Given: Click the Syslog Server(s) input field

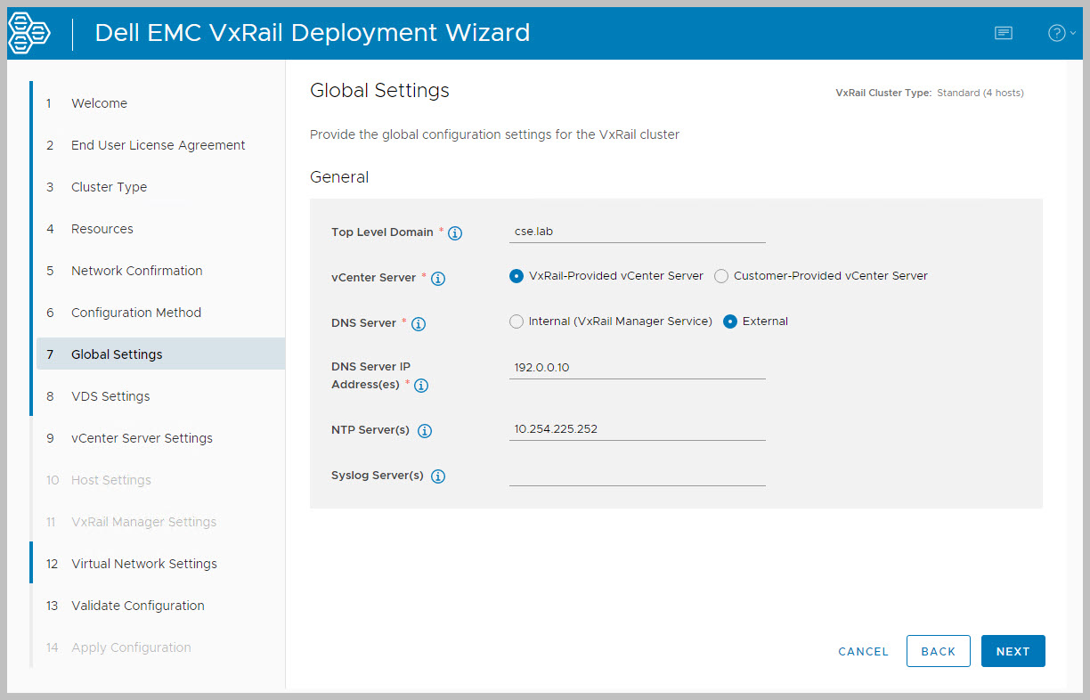Looking at the screenshot, I should tap(637, 475).
